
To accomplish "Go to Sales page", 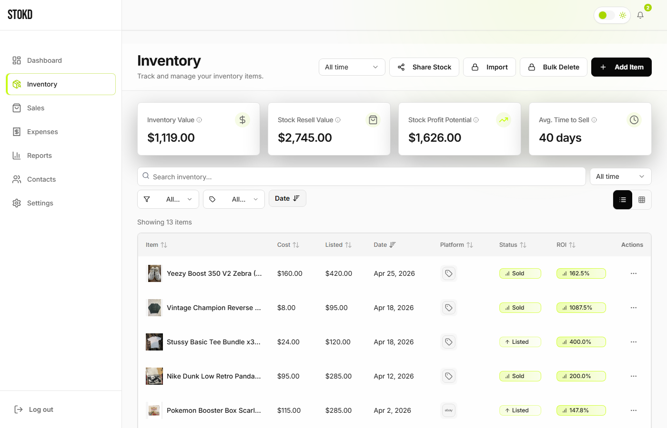I will pyautogui.click(x=61, y=108).
